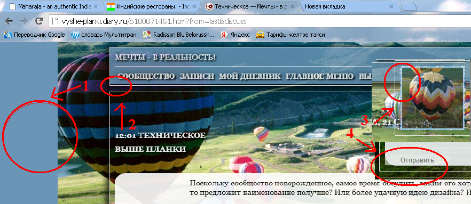
Task: Open the Яндекс bookmark
Action: pos(234,35)
